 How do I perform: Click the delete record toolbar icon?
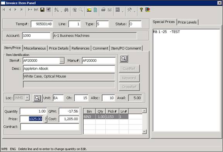pos(36,10)
